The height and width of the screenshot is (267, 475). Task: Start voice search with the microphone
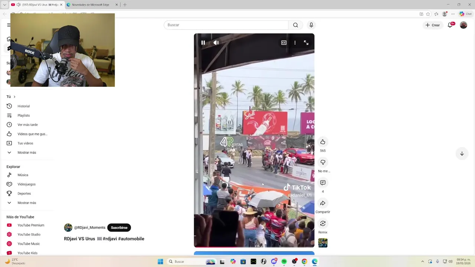[311, 25]
